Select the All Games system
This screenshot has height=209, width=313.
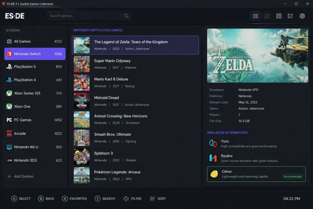35,41
